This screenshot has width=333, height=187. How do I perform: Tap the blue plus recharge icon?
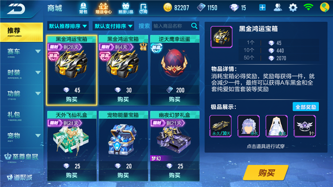coord(262,8)
